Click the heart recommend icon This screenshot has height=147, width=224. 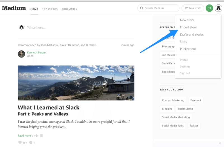coord(20,143)
